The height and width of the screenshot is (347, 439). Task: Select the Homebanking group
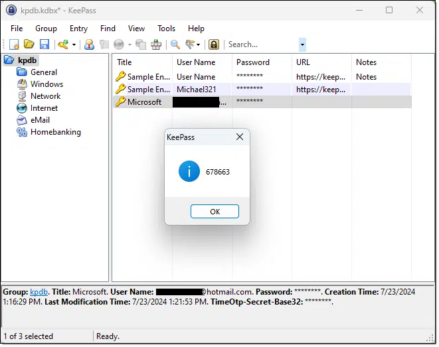(x=56, y=132)
